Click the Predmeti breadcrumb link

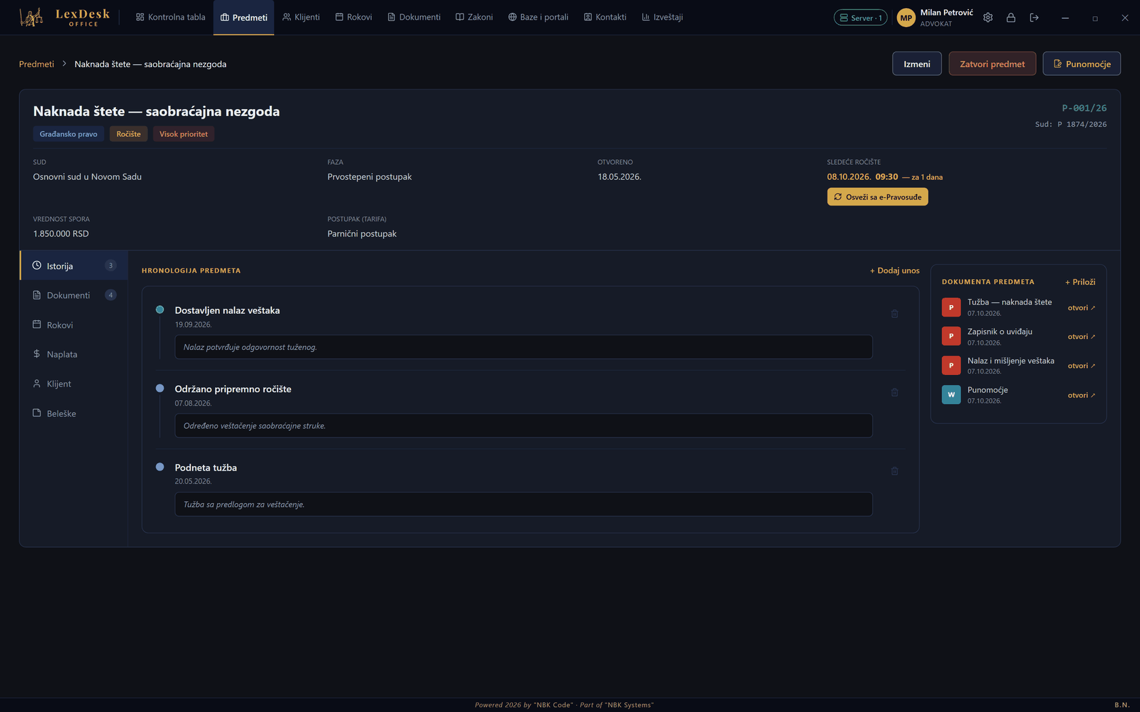click(37, 64)
